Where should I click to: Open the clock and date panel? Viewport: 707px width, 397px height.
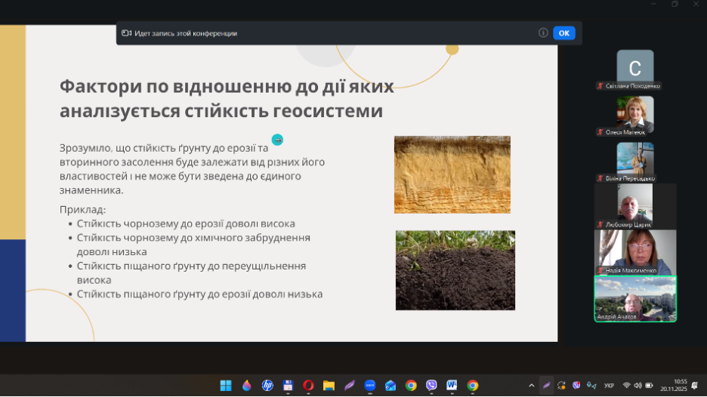pos(680,386)
